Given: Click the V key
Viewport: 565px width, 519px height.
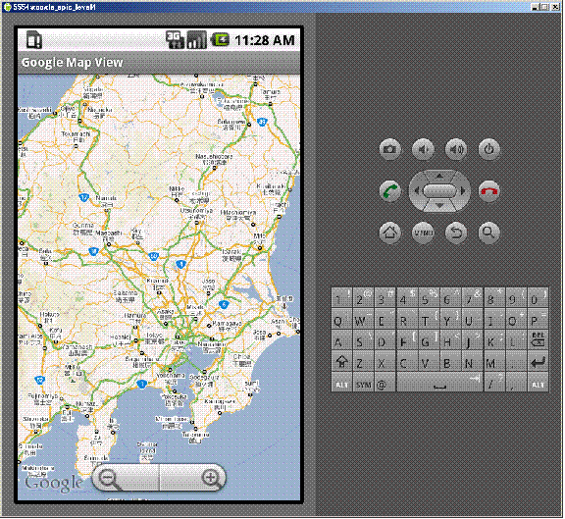Looking at the screenshot, I should pyautogui.click(x=429, y=362).
